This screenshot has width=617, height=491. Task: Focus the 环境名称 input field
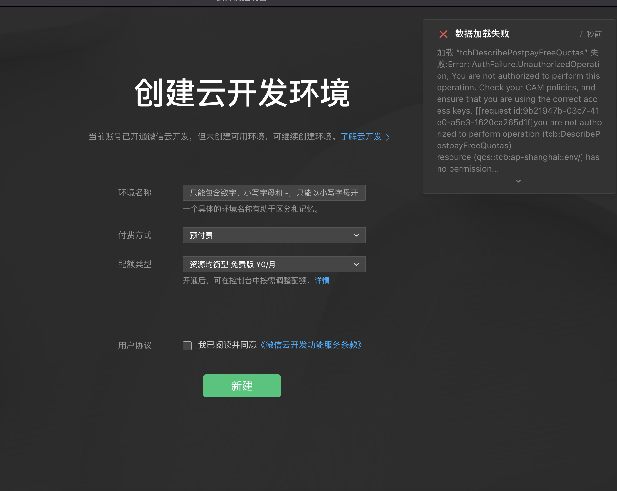[x=274, y=193]
